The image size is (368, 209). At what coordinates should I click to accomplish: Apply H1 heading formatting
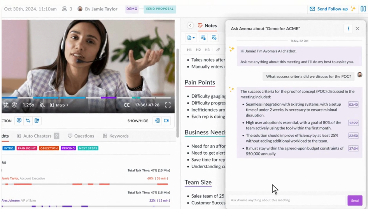pos(189,50)
